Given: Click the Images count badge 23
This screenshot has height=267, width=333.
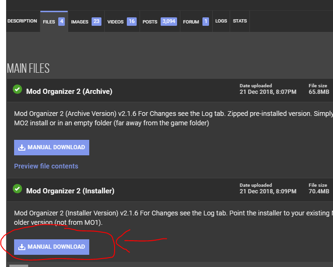Looking at the screenshot, I should point(96,22).
